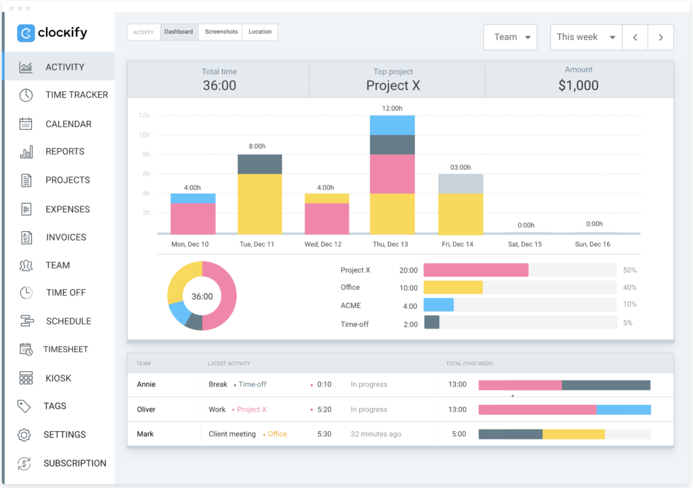Click the Project X pink progress bar
Image resolution: width=693 pixels, height=488 pixels.
[x=476, y=270]
